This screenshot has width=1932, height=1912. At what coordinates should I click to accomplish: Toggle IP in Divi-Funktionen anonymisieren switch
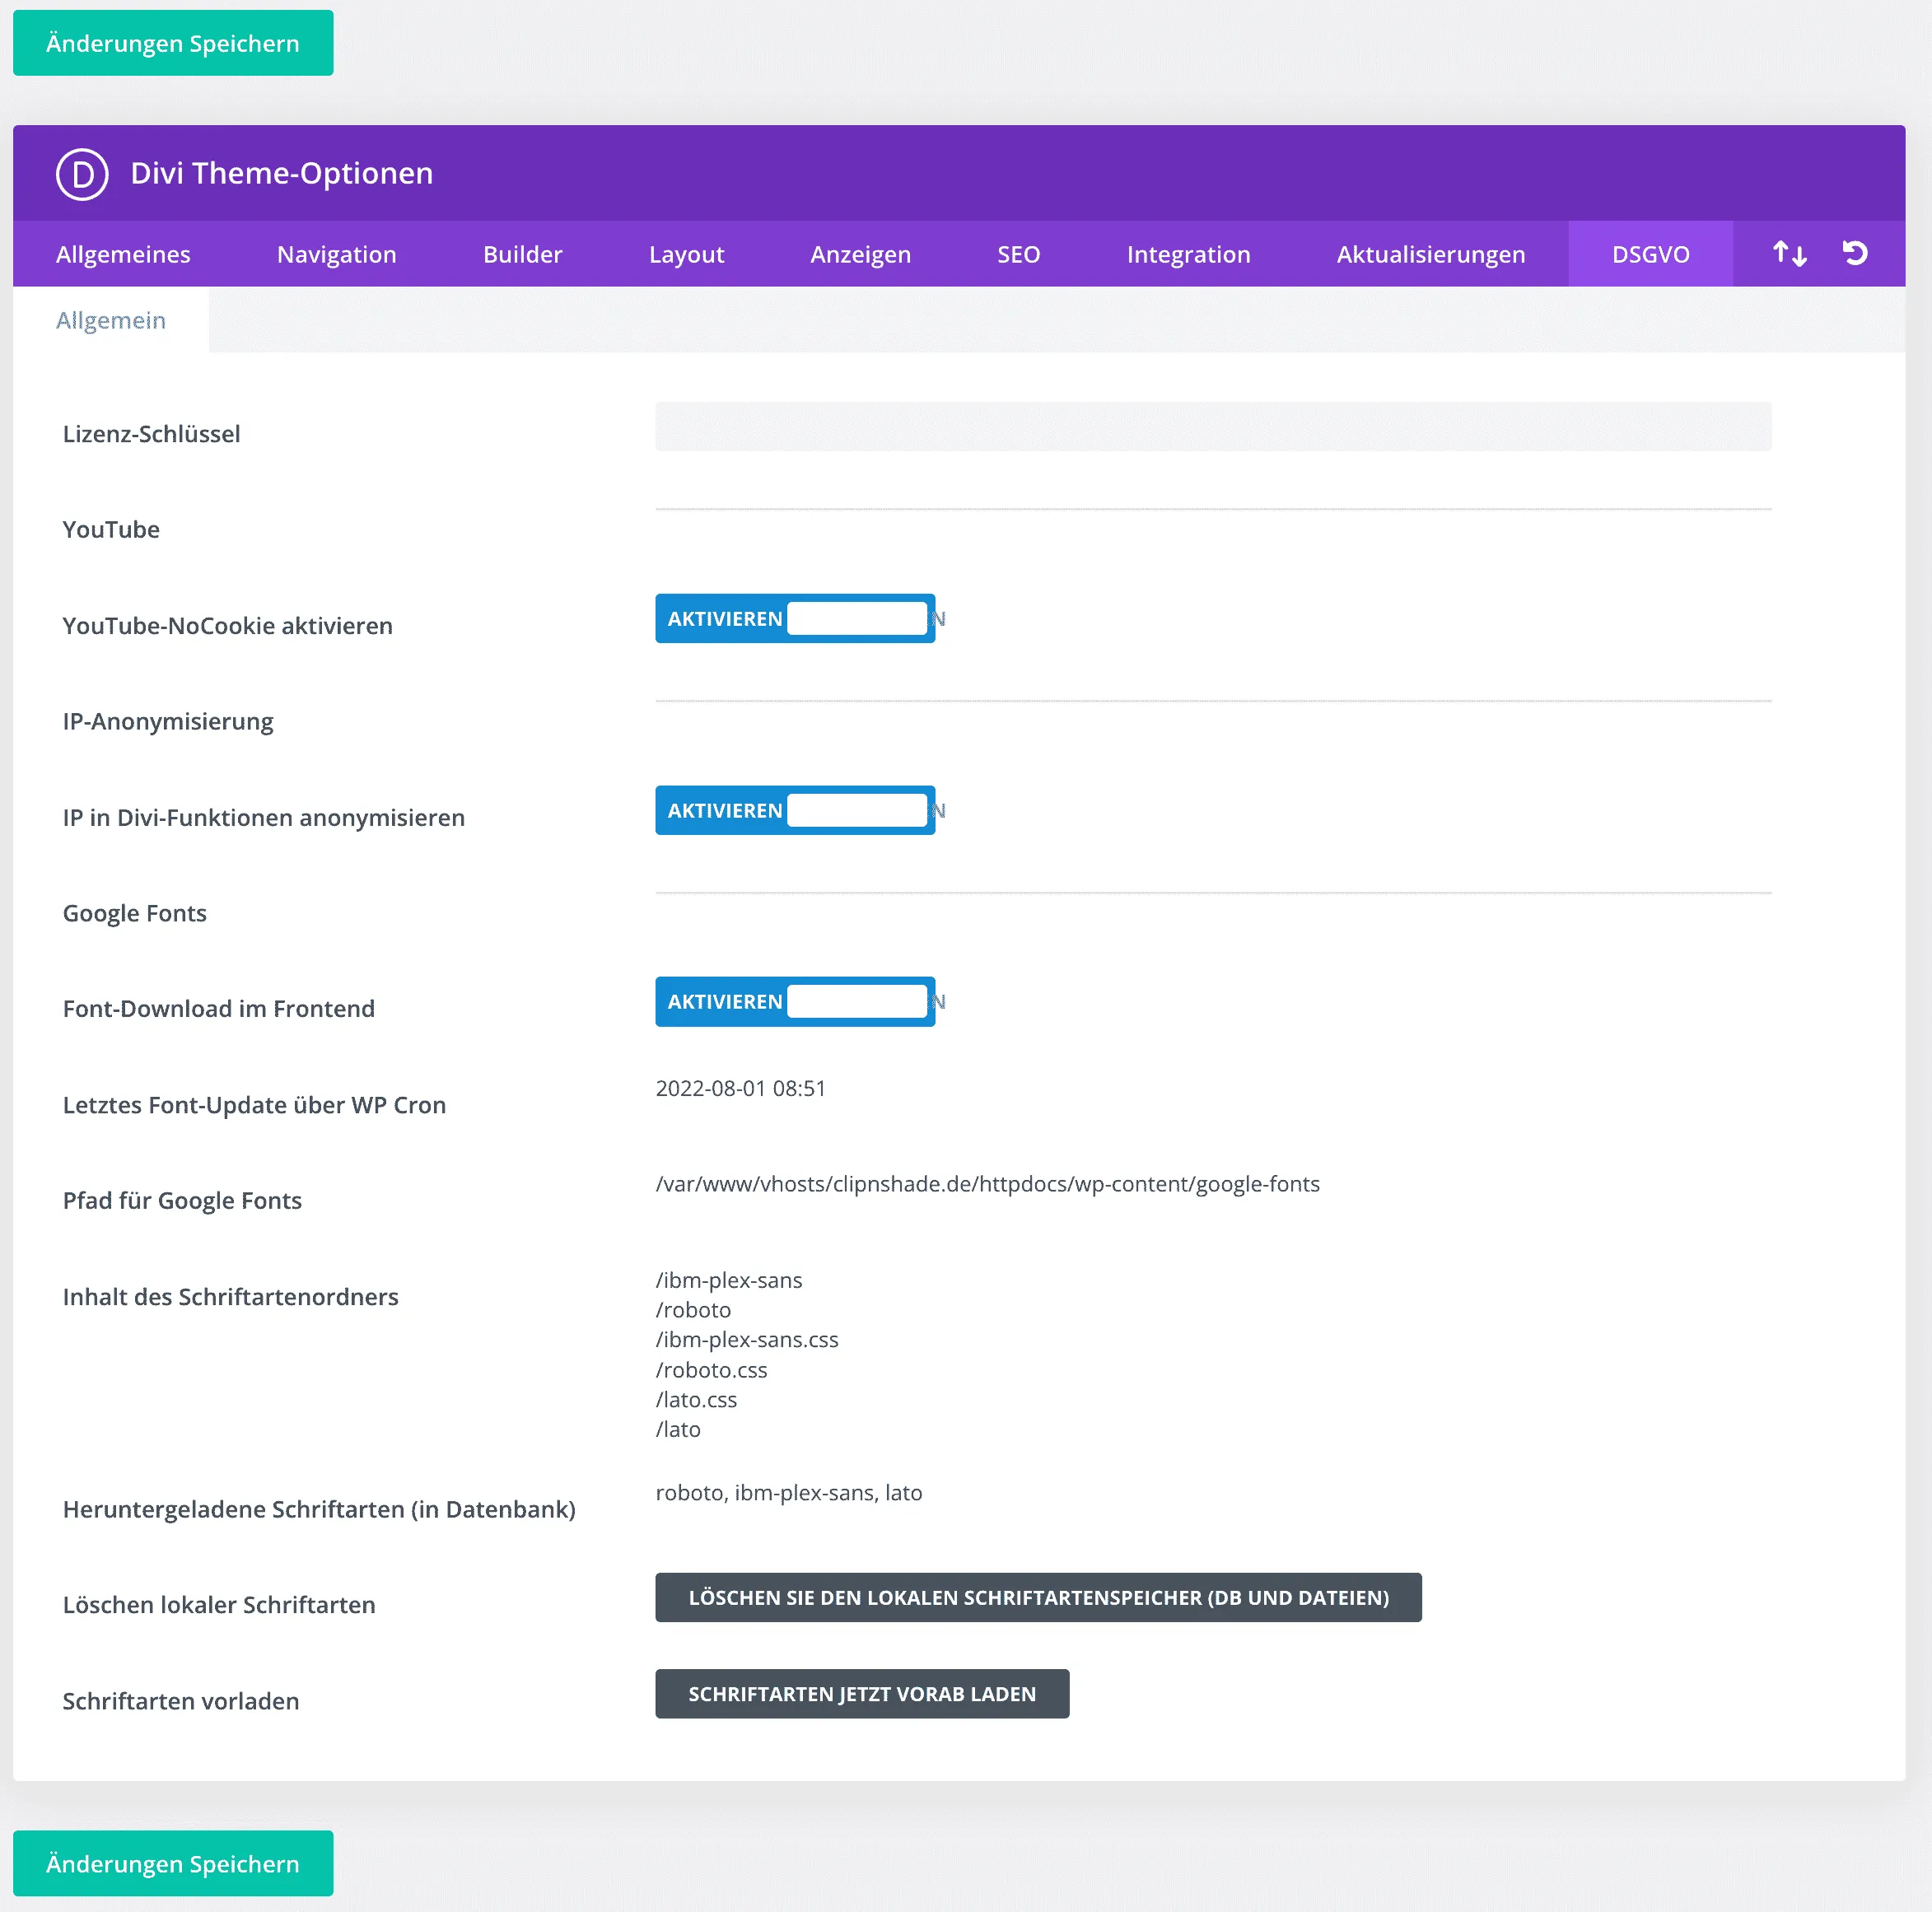tap(795, 810)
